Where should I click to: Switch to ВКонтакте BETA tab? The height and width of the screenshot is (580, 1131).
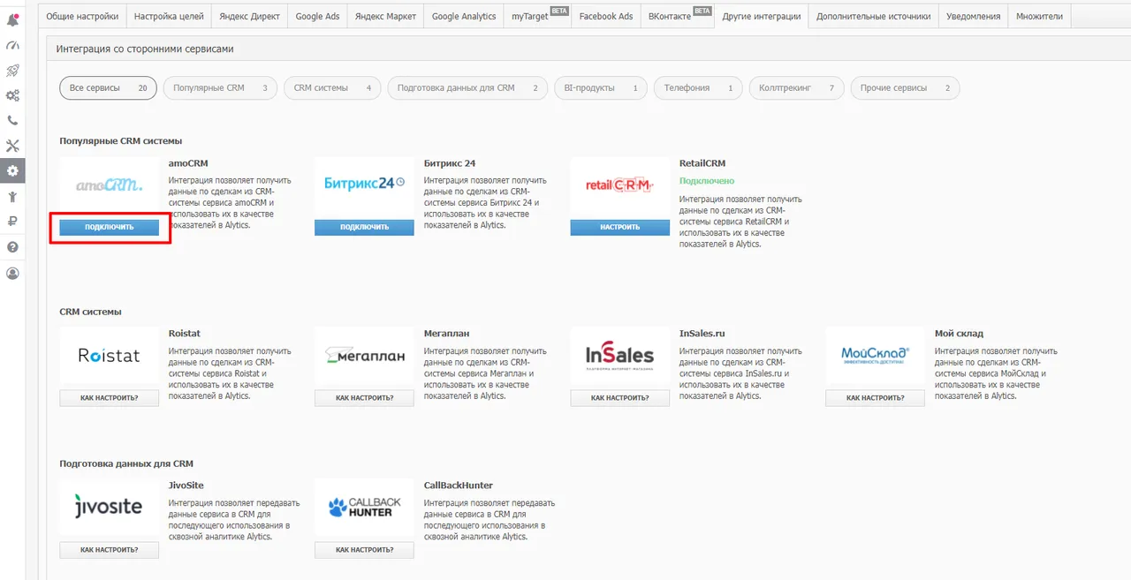pos(677,16)
